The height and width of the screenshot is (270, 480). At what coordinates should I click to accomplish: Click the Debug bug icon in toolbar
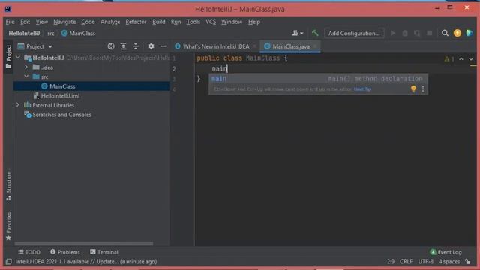tap(405, 33)
